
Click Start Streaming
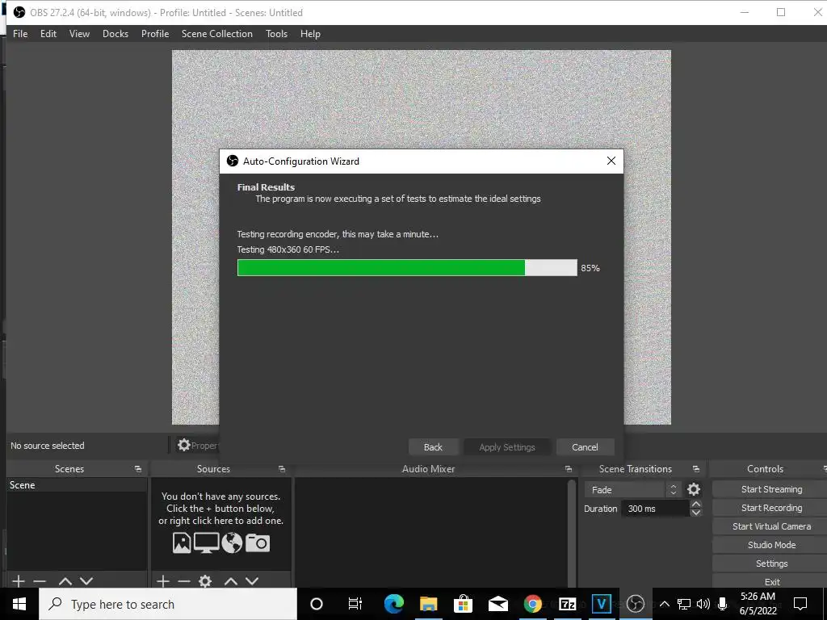click(771, 489)
